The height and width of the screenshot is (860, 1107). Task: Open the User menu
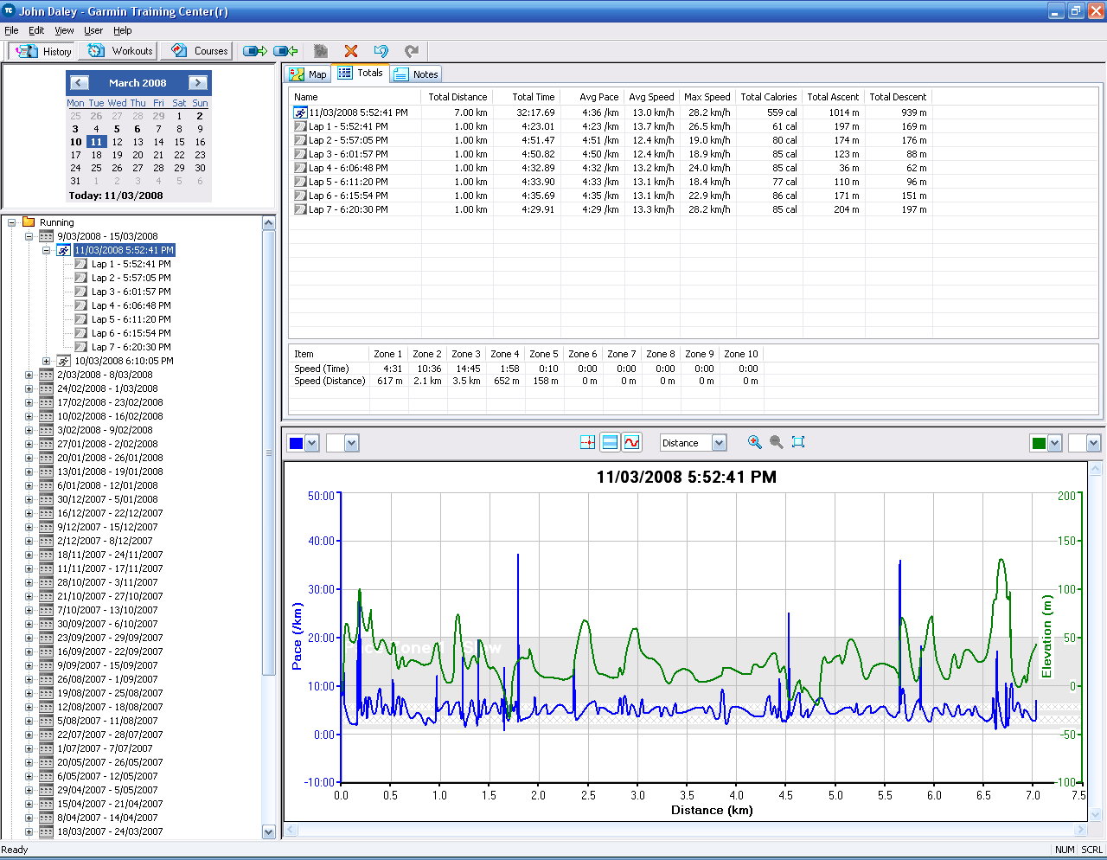pyautogui.click(x=93, y=30)
